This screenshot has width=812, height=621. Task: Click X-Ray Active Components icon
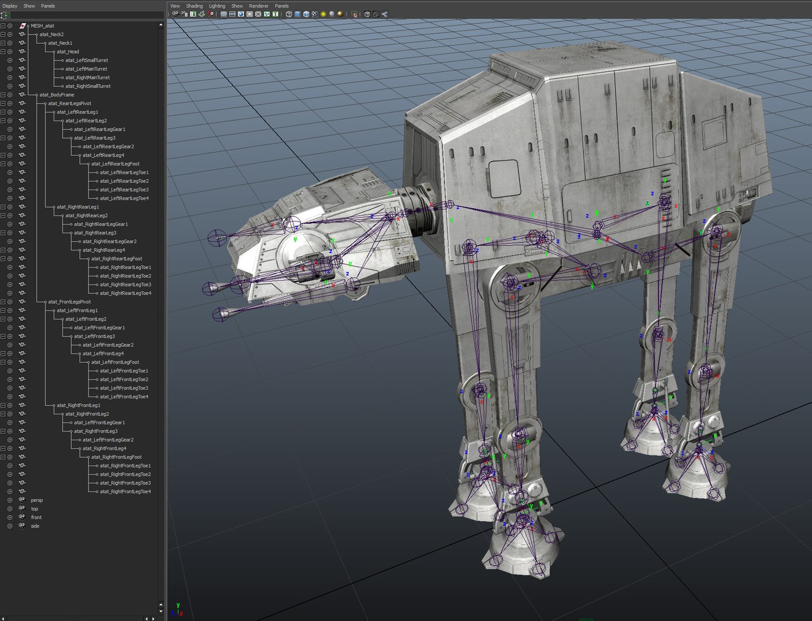[376, 14]
